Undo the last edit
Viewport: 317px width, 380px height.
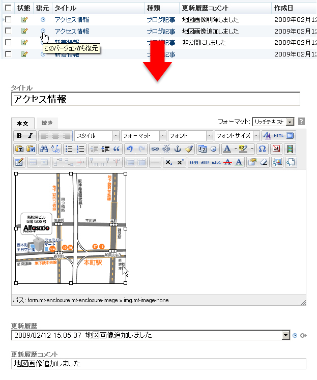tap(130, 149)
